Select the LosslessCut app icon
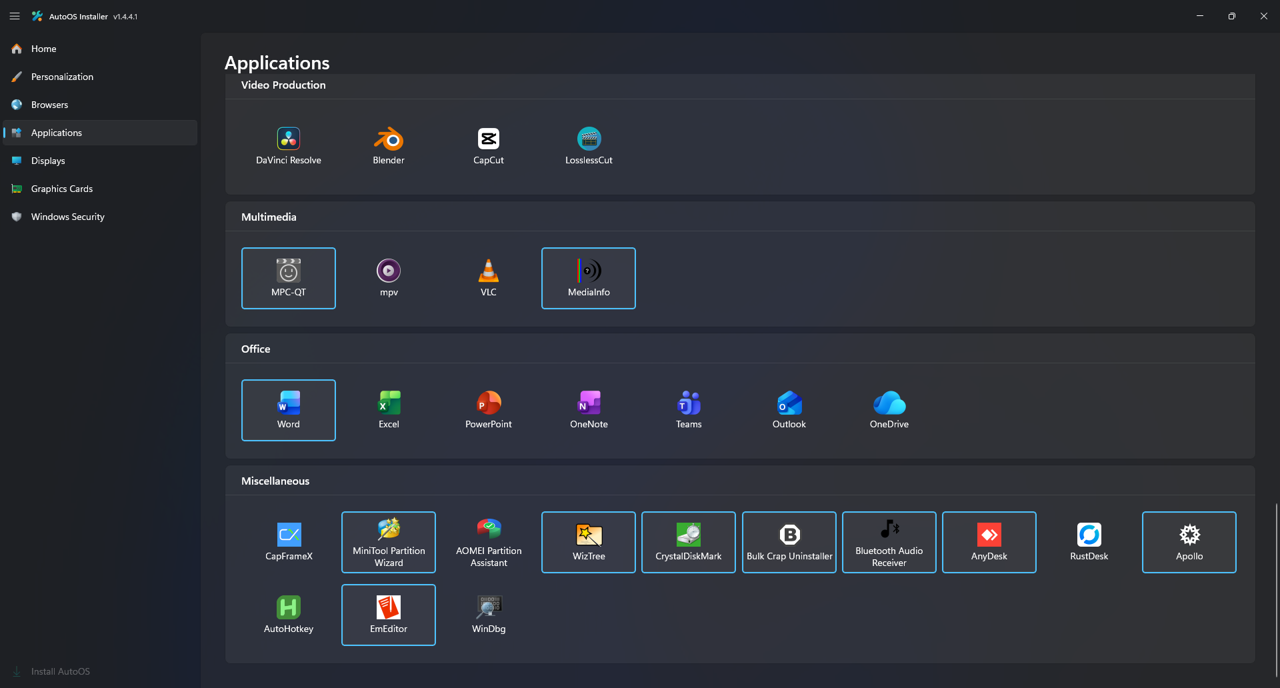The height and width of the screenshot is (688, 1280). pyautogui.click(x=589, y=139)
